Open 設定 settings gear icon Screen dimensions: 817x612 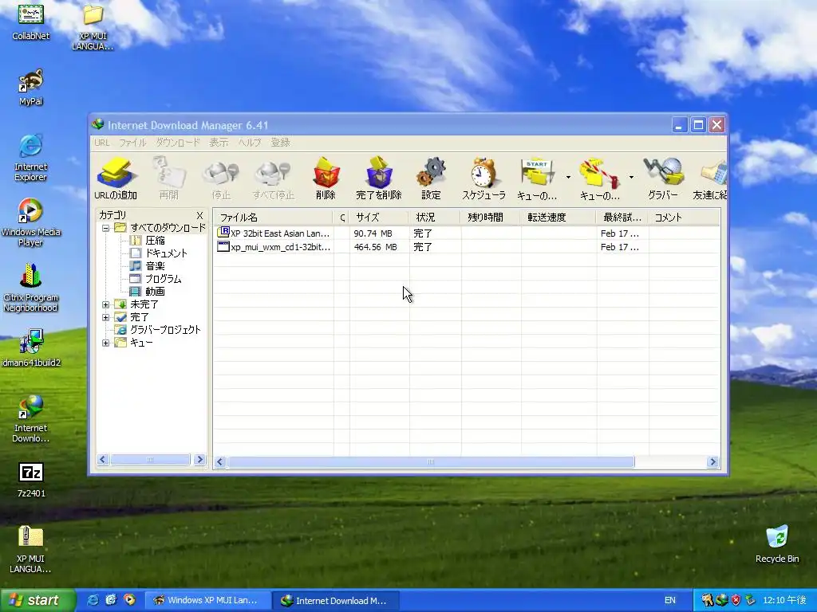(431, 178)
